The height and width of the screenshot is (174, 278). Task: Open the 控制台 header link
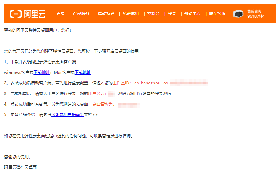tap(153, 14)
